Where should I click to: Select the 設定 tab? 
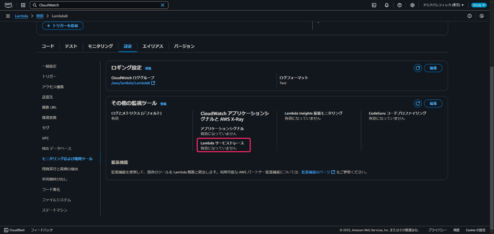128,46
